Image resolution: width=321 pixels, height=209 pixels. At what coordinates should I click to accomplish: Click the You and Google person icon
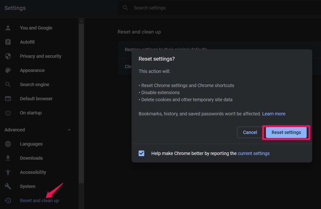point(8,28)
